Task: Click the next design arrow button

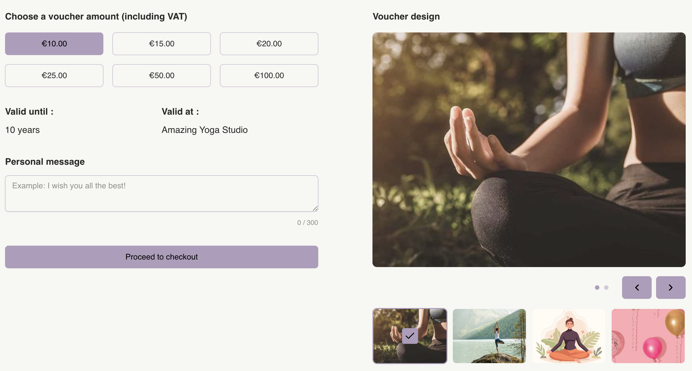Action: (671, 288)
